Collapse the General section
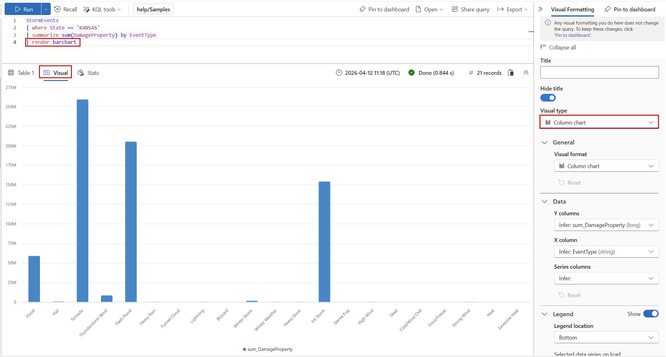The width and height of the screenshot is (666, 357). 545,142
